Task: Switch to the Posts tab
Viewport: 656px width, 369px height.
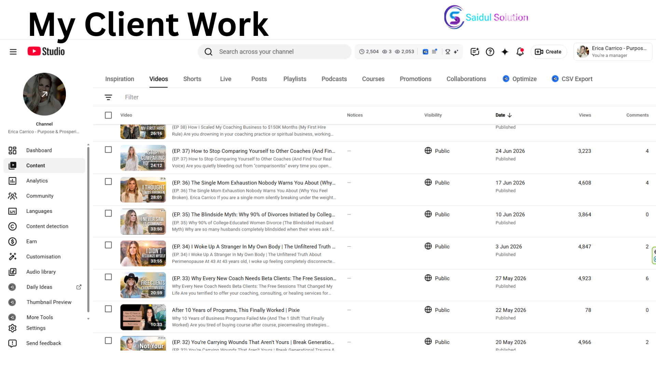Action: click(x=259, y=79)
